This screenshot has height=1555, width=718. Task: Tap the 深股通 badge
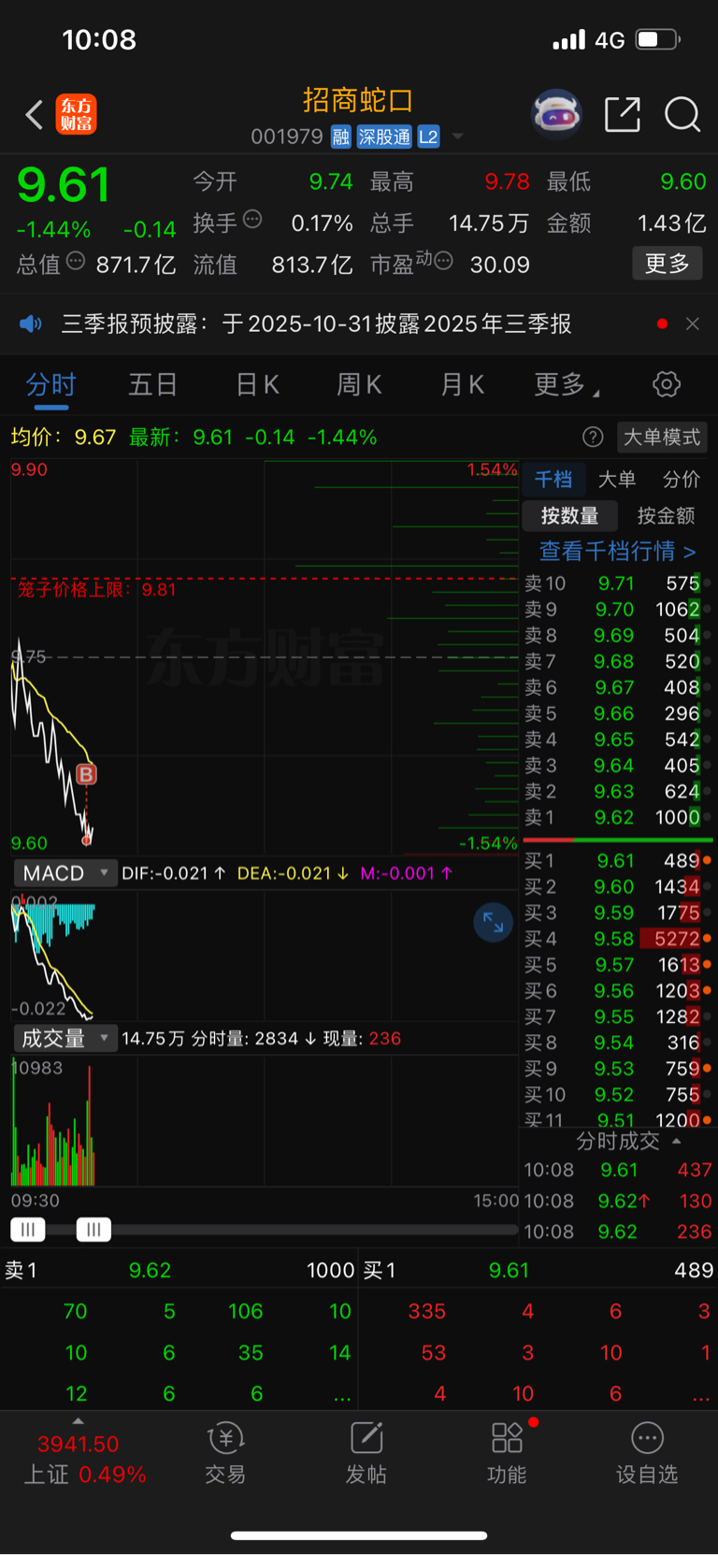(384, 137)
